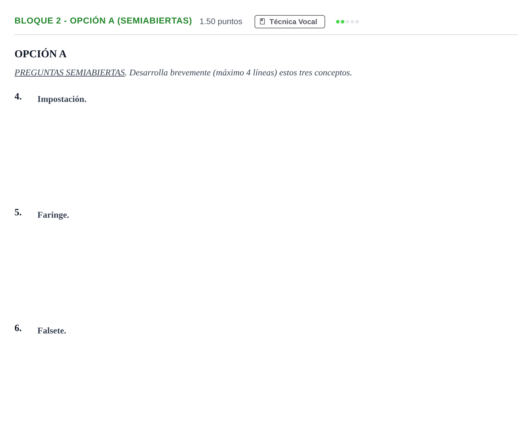Click question 5 concept "Faringe."
Screen dimensions: 532x442
pyautogui.click(x=53, y=215)
